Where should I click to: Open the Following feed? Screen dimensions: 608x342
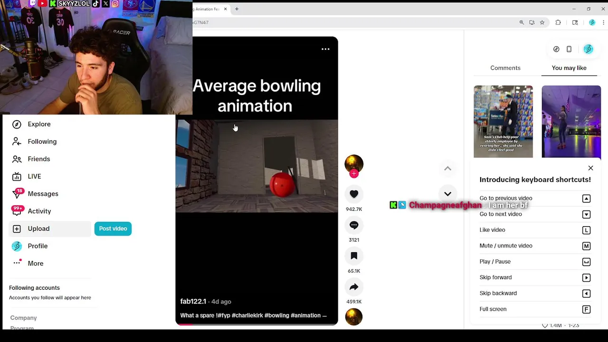tap(42, 142)
